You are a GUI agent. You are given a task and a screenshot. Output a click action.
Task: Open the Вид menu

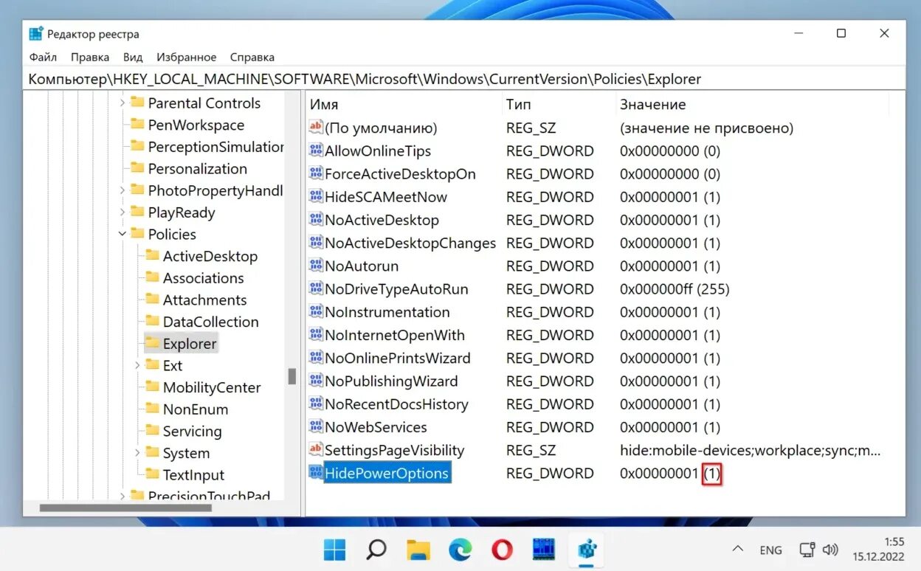point(133,57)
